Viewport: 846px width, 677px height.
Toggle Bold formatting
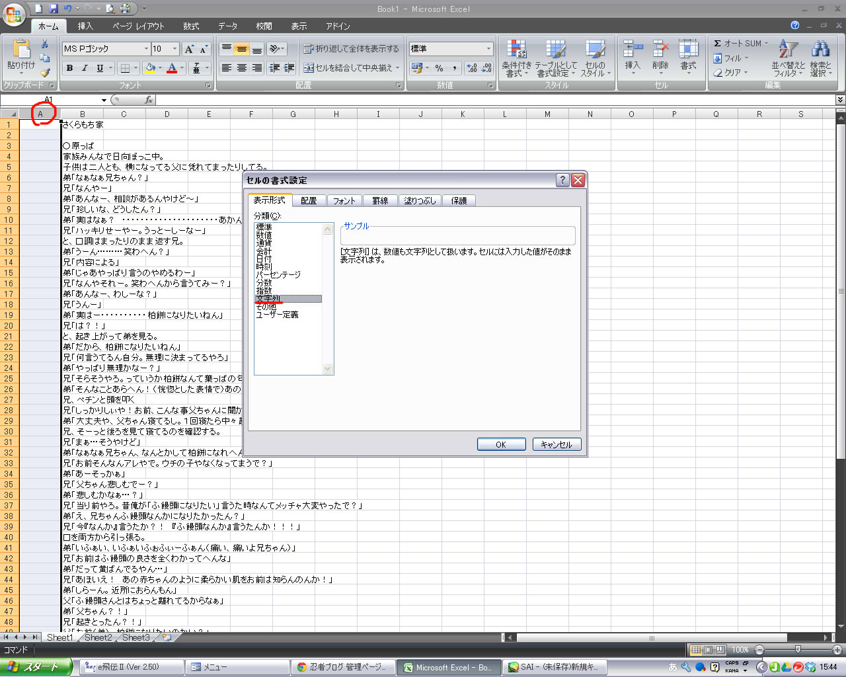coord(69,68)
